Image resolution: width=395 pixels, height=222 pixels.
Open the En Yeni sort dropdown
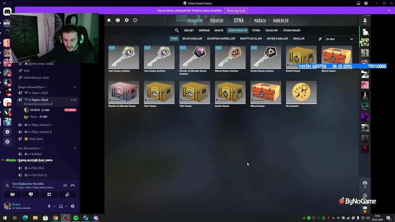click(340, 39)
